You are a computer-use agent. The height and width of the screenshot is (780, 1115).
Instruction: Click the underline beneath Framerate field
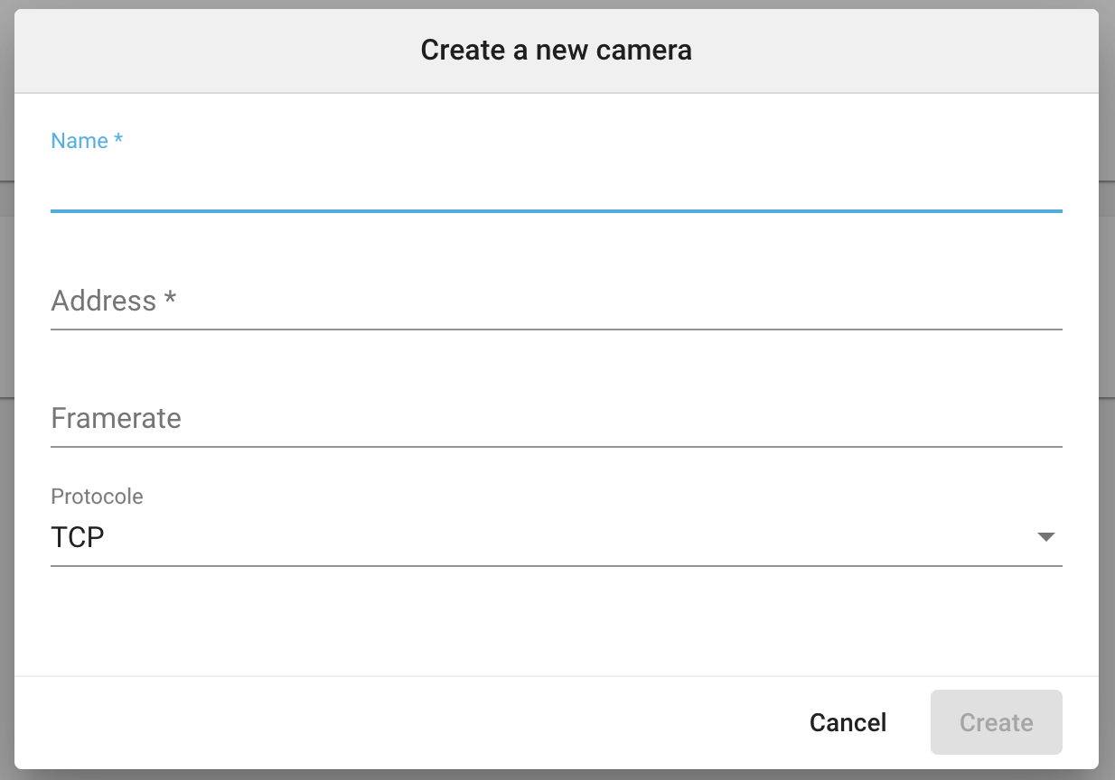coord(556,446)
